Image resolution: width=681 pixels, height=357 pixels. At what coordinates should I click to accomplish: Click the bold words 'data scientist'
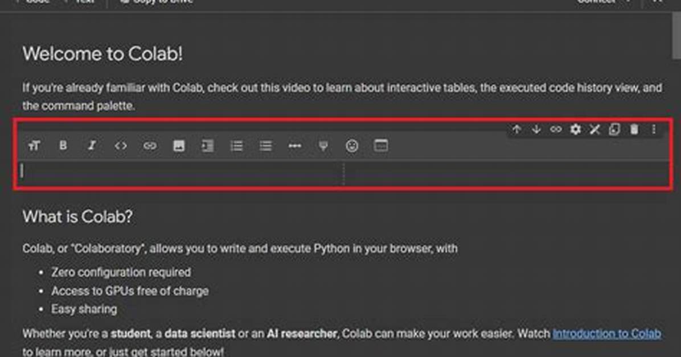200,334
